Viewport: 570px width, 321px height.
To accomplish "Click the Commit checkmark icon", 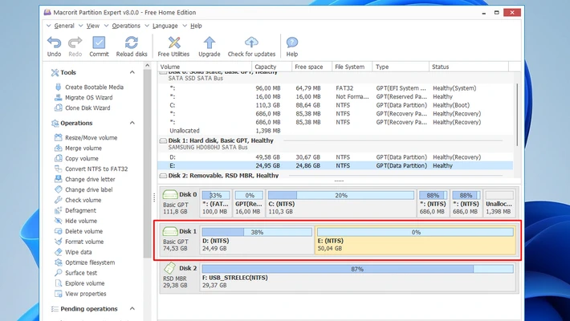I will (x=99, y=43).
